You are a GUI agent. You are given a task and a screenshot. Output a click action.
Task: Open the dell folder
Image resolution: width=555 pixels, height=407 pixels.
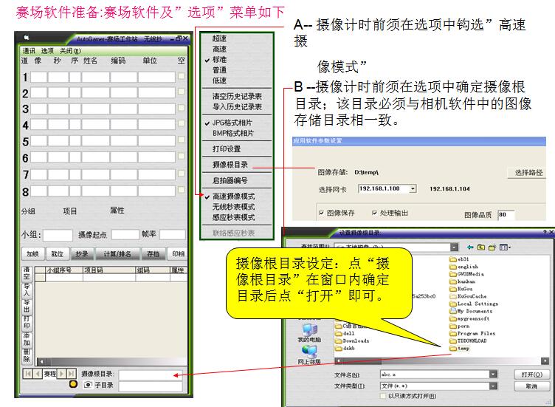tap(345, 333)
